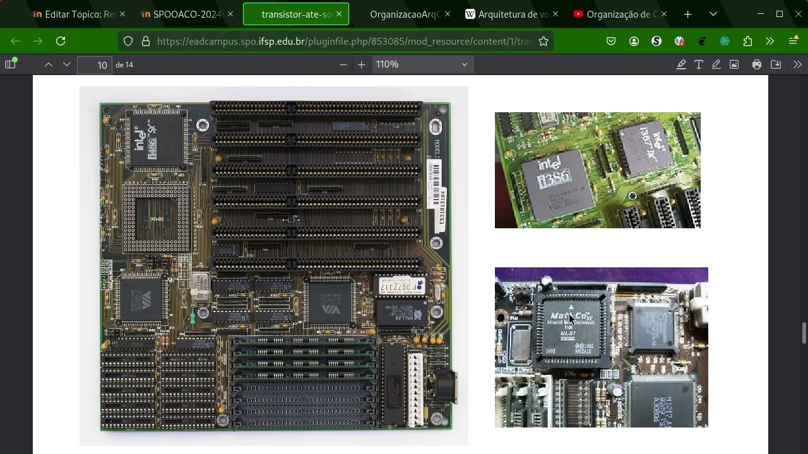Close the SPOOACO-2024 tab
The image size is (808, 454).
pyautogui.click(x=230, y=14)
